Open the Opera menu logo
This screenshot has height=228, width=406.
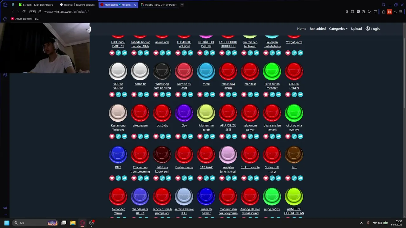(5, 5)
